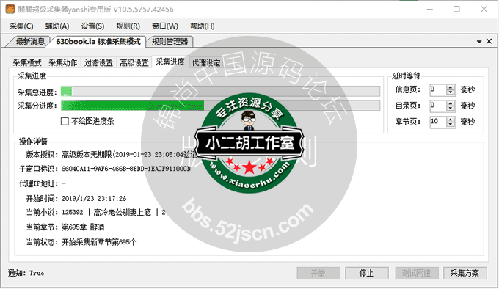Open the 采集(C) menu
The image size is (499, 289).
pos(21,26)
